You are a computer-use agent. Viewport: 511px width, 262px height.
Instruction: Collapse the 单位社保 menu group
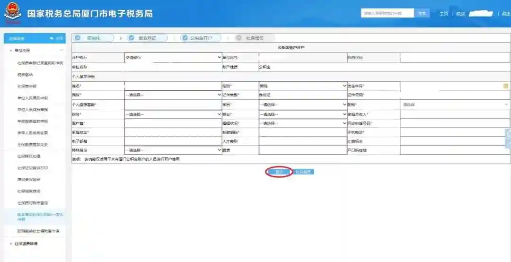pos(61,50)
